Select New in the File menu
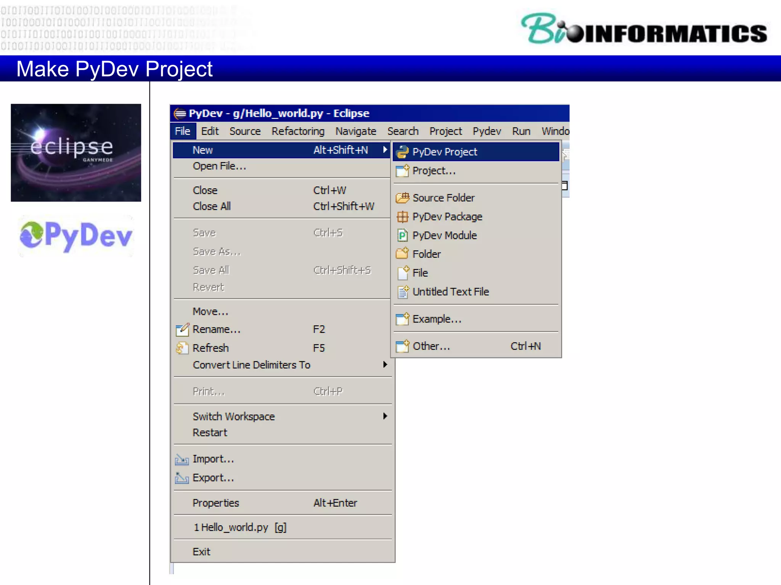This screenshot has height=585, width=781. (281, 150)
